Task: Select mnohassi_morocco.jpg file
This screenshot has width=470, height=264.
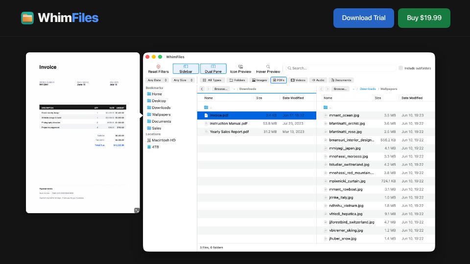Action: pos(376,156)
